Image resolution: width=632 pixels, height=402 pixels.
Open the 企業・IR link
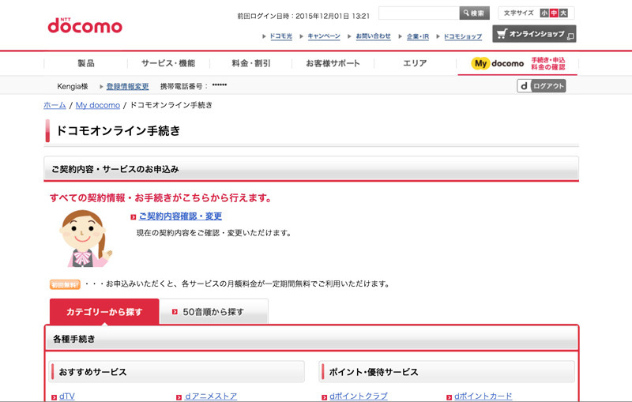(418, 36)
